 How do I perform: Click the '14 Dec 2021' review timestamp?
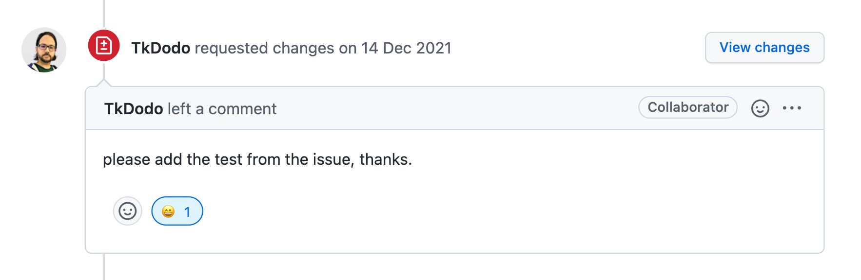[406, 48]
